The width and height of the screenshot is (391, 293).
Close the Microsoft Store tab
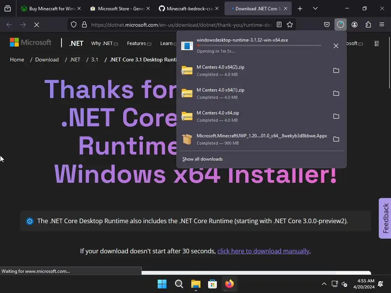148,8
